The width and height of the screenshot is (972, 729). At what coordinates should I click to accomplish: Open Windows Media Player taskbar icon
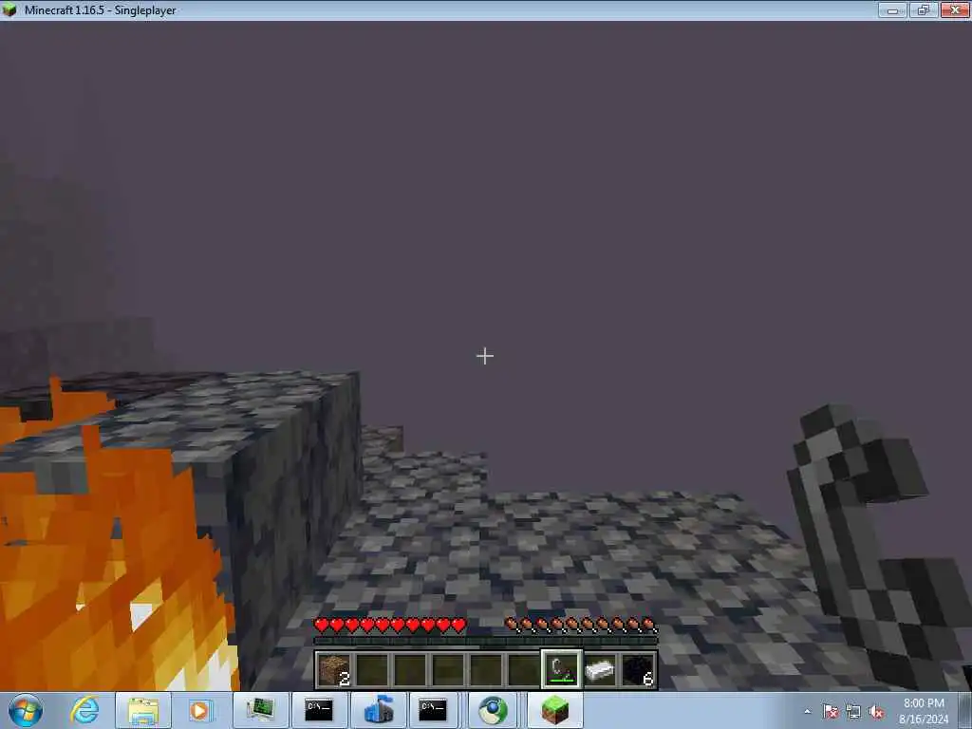[199, 710]
